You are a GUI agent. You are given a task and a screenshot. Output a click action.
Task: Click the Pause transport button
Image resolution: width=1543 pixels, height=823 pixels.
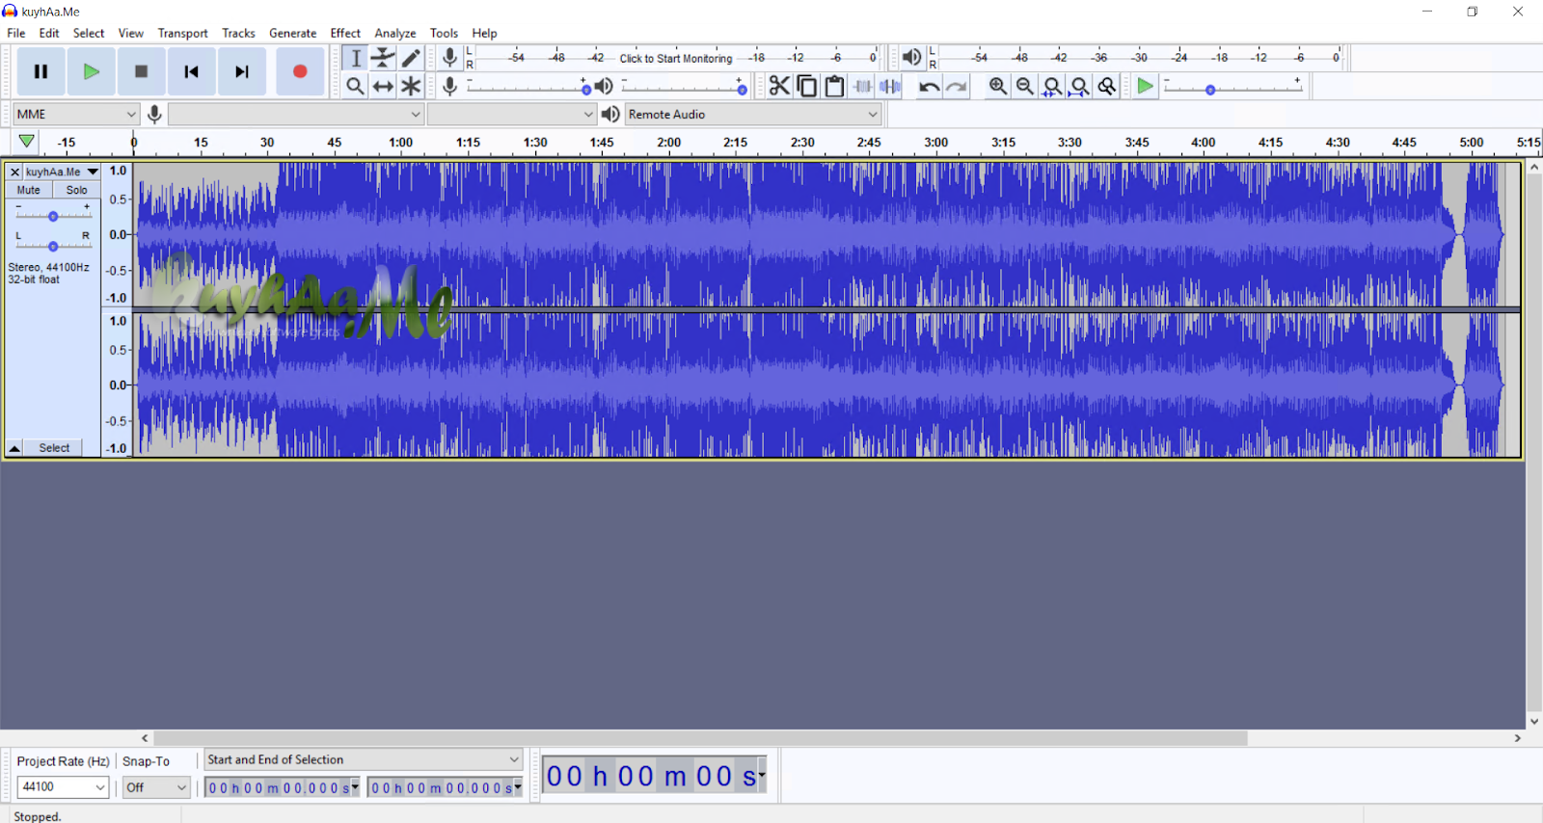coord(41,71)
